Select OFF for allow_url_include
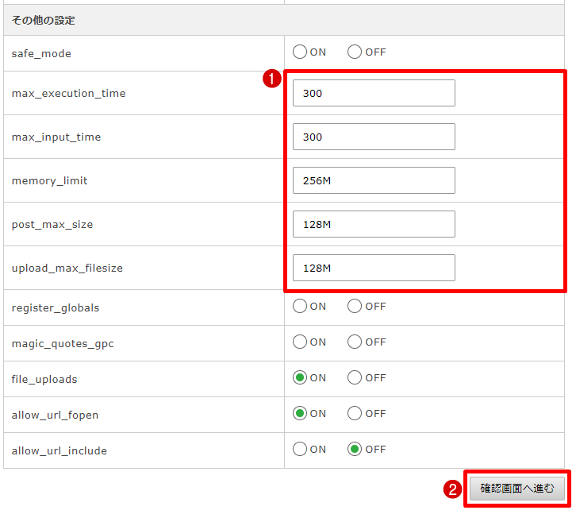 click(x=355, y=449)
